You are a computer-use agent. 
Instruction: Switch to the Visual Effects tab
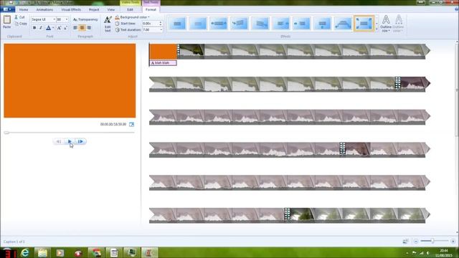coord(71,9)
